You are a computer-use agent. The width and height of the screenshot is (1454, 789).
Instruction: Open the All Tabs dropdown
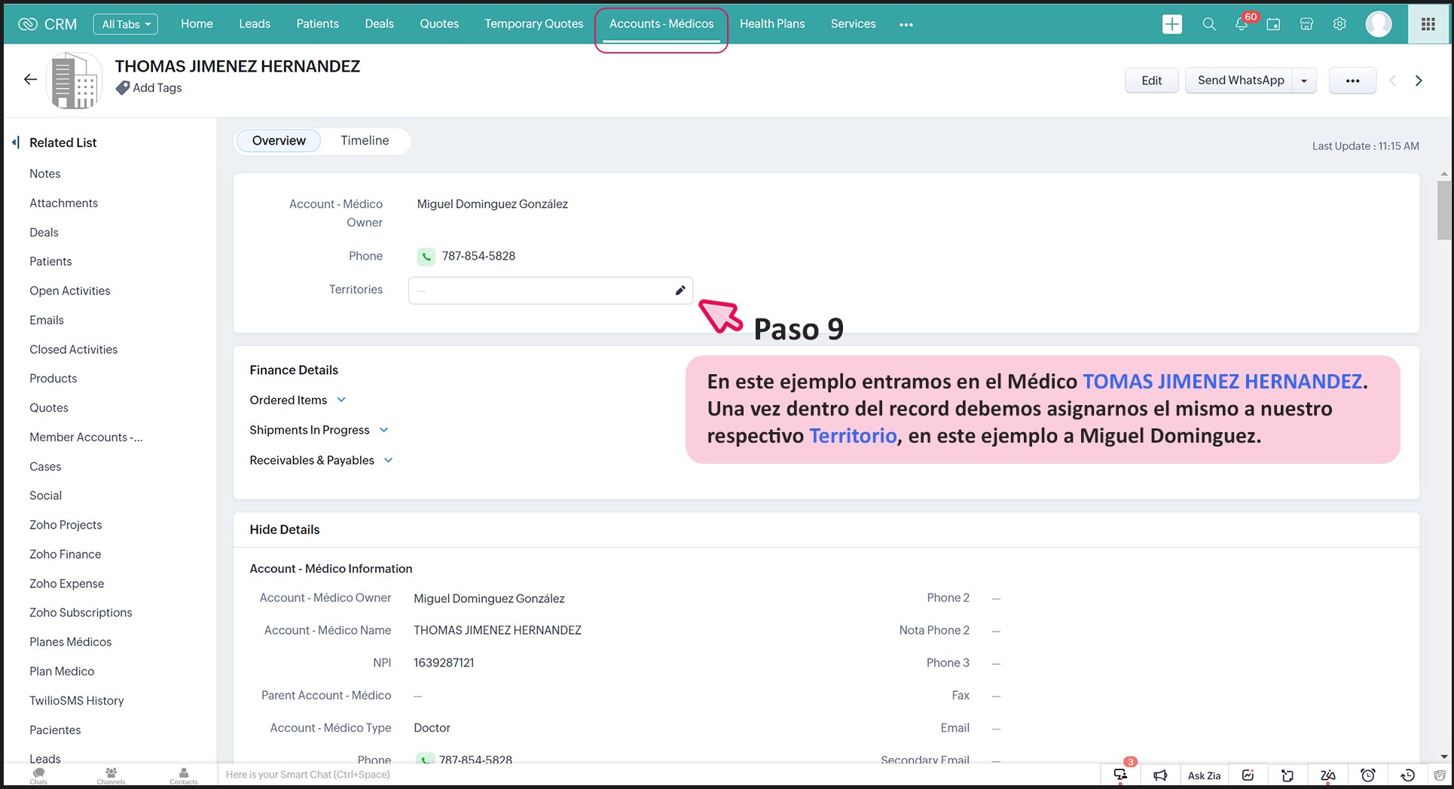coord(126,24)
